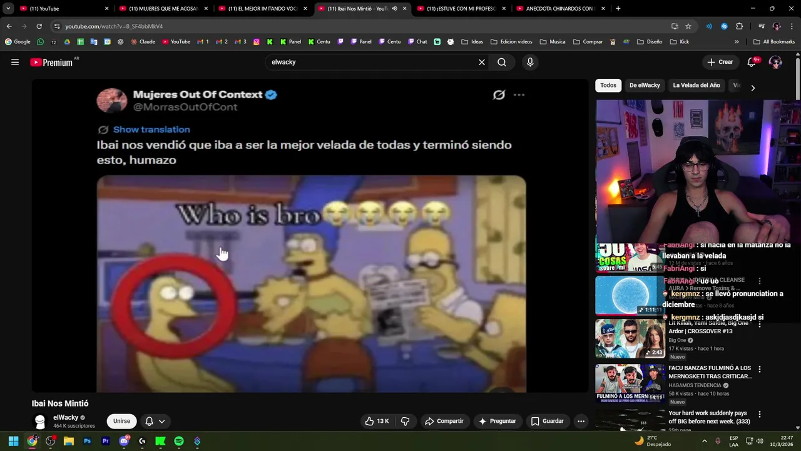Open the Google bookmark
Screen dimensions: 801x451
[18, 42]
